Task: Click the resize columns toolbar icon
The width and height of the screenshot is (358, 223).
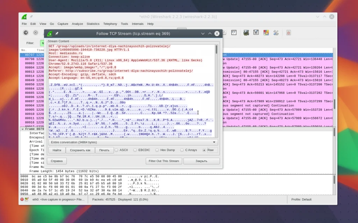Action: [234, 33]
